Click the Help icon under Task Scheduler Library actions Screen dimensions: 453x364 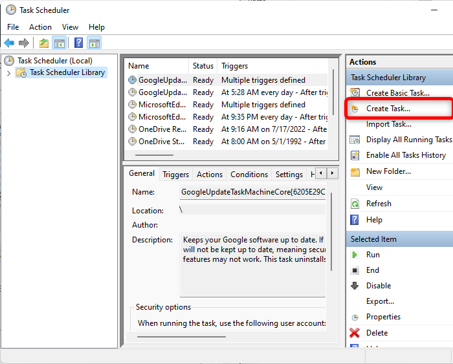pyautogui.click(x=355, y=220)
